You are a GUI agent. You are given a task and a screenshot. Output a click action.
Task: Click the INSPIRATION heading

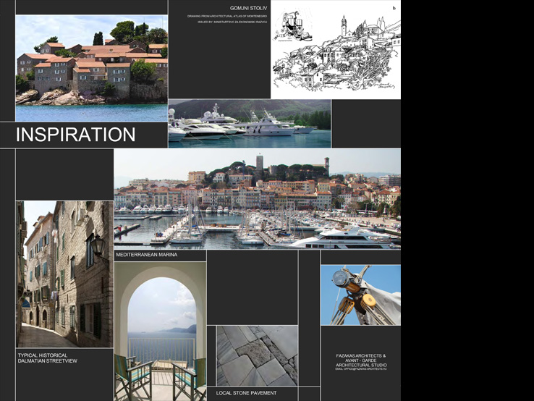coord(75,135)
